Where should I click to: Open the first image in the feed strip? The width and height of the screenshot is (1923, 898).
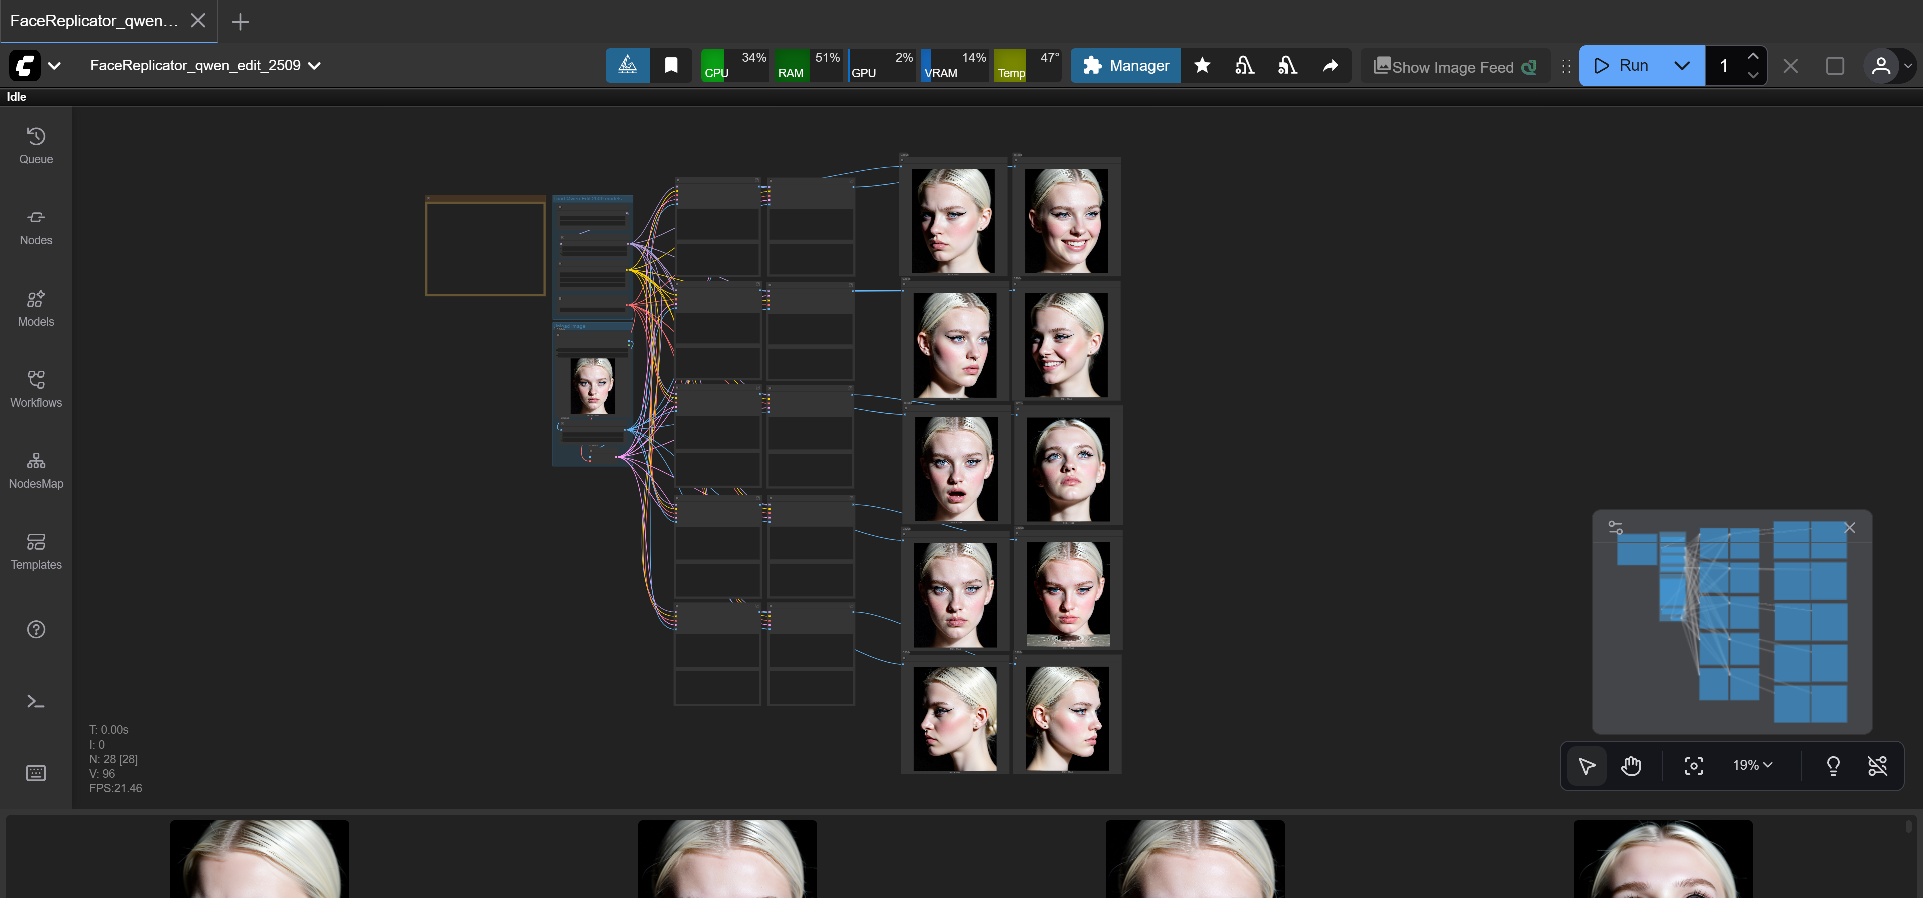pos(260,859)
